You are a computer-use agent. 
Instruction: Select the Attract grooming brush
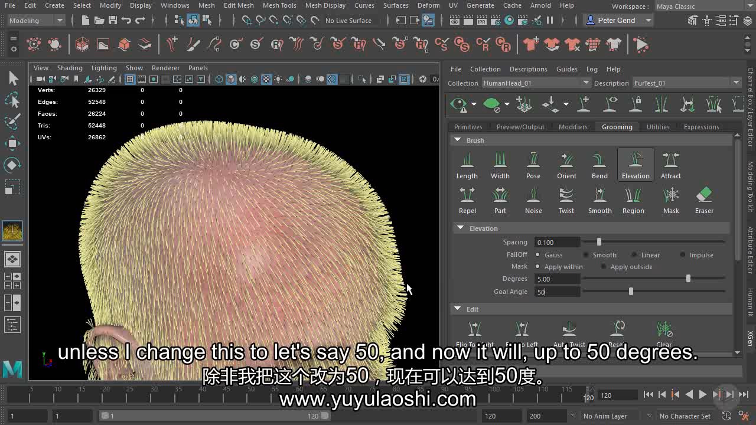click(670, 165)
